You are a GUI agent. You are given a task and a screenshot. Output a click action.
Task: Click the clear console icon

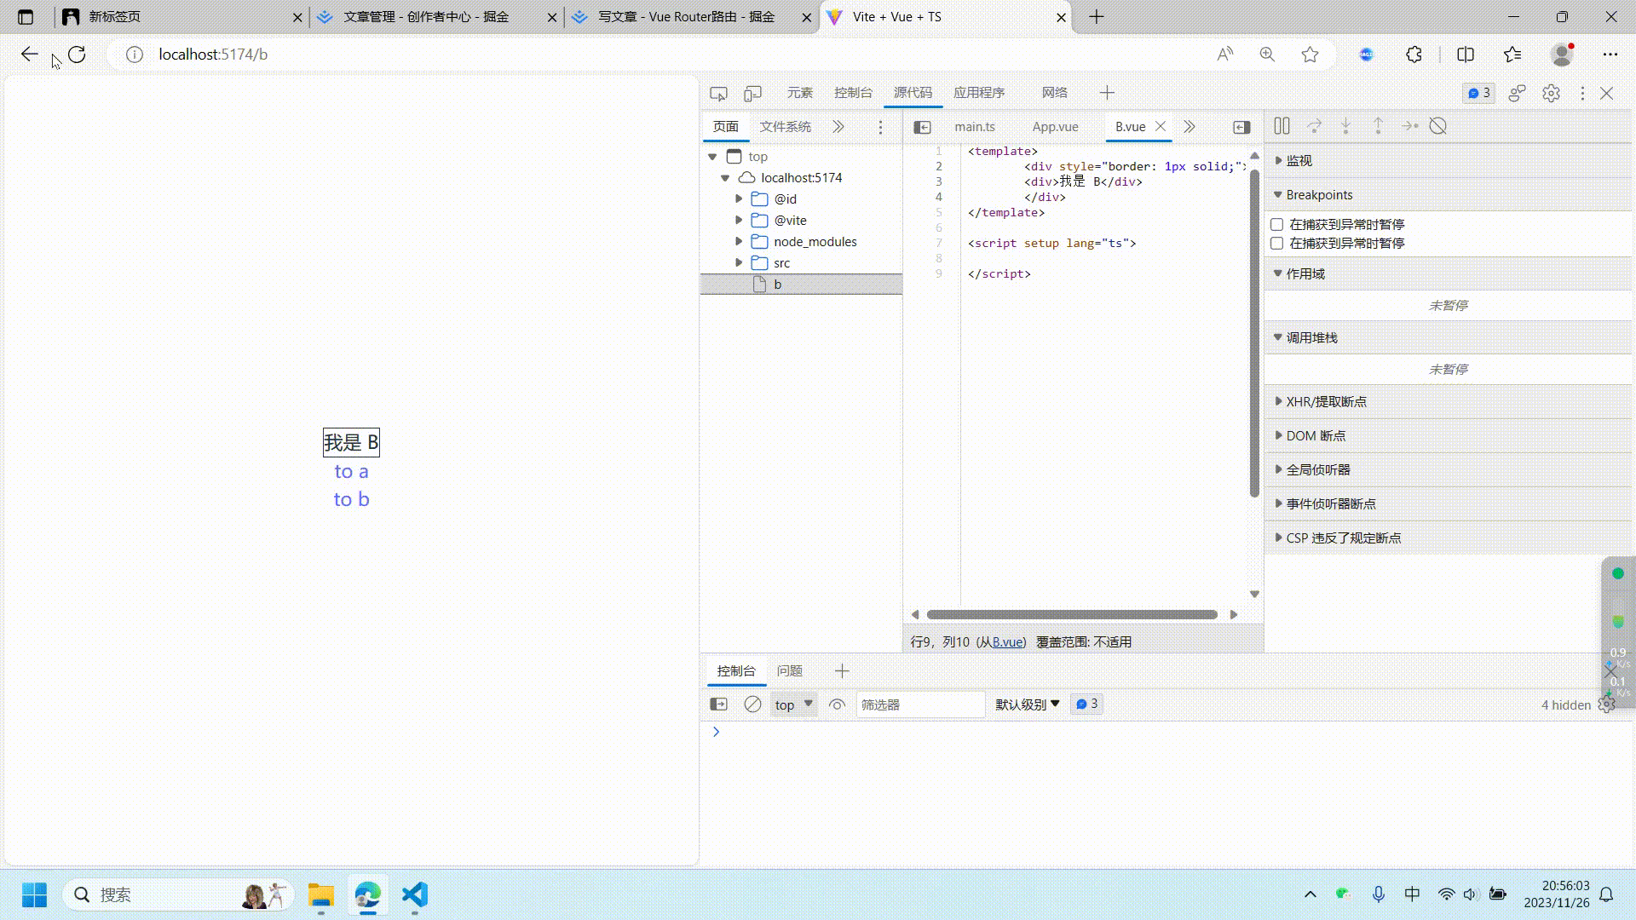pos(752,704)
